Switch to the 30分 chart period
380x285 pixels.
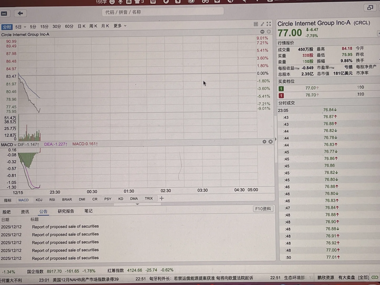point(56,26)
